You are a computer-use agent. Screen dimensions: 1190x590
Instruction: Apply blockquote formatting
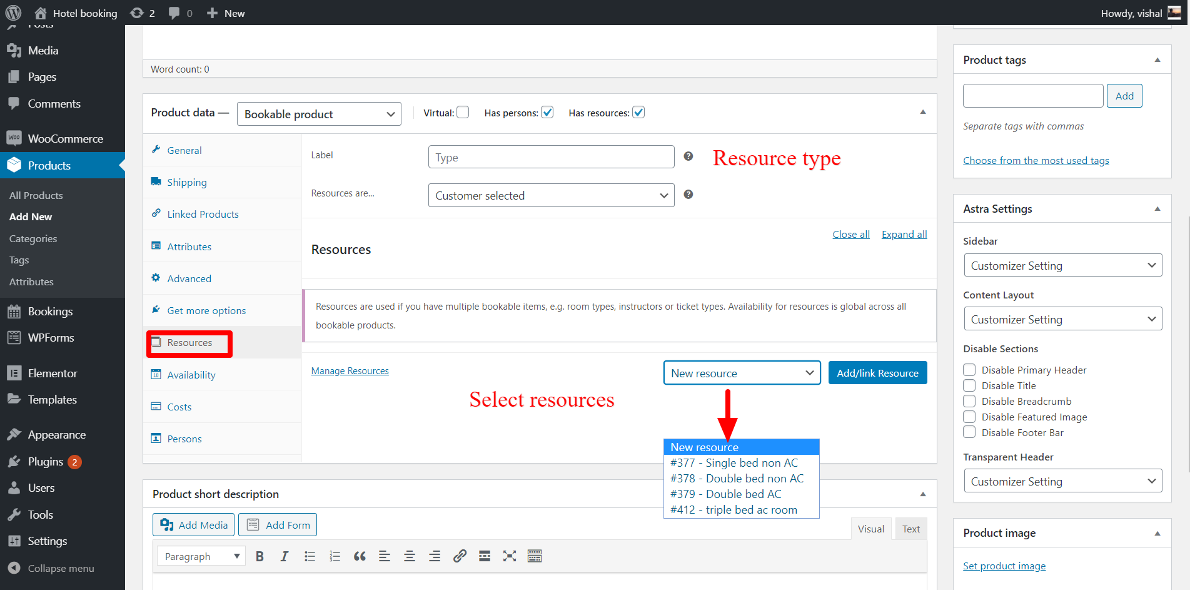pyautogui.click(x=360, y=556)
